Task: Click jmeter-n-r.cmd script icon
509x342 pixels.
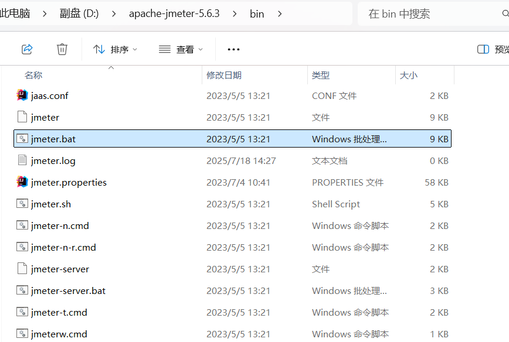Action: tap(22, 247)
